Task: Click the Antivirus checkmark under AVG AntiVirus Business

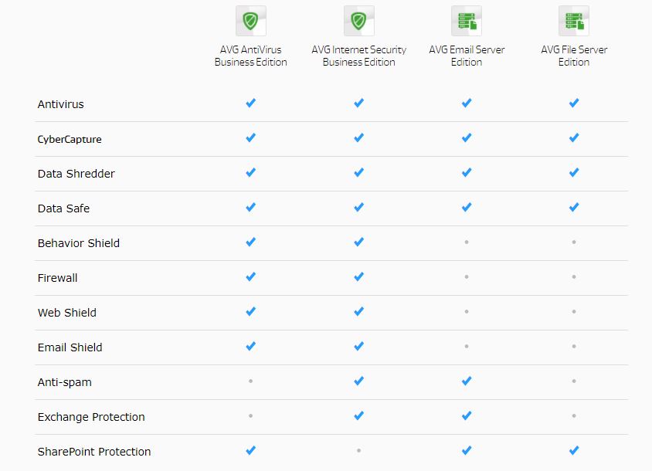Action: (251, 103)
